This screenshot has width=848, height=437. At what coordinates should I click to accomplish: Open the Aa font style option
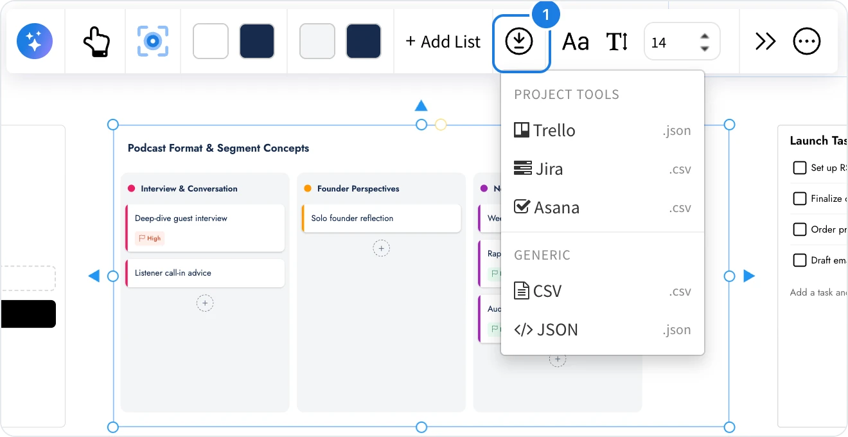coord(576,42)
